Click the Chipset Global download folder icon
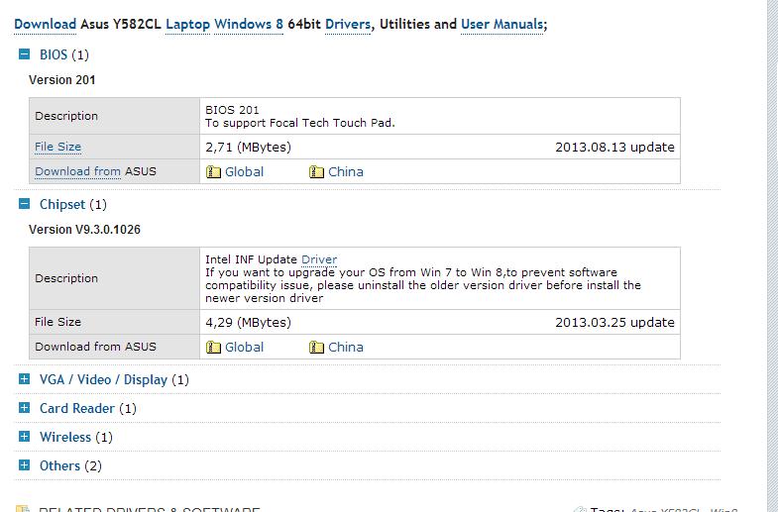The height and width of the screenshot is (512, 778). [213, 348]
